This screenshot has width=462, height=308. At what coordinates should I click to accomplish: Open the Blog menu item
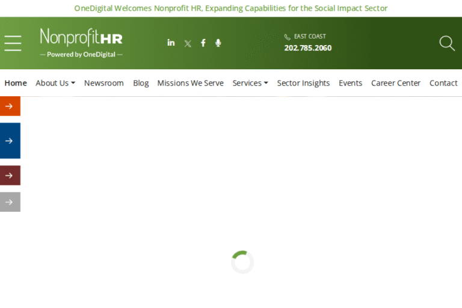pos(141,83)
